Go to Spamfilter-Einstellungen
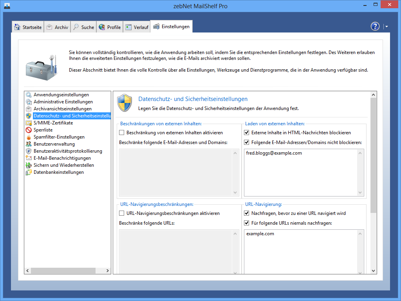Viewport: 401px width, 301px height. pos(59,137)
